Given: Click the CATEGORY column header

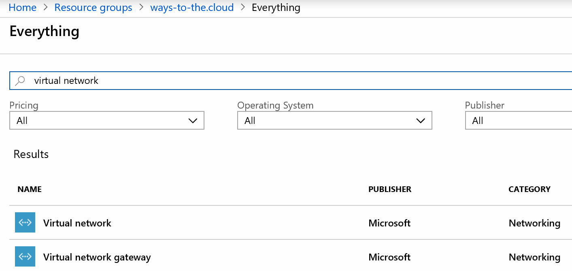Looking at the screenshot, I should [x=529, y=189].
